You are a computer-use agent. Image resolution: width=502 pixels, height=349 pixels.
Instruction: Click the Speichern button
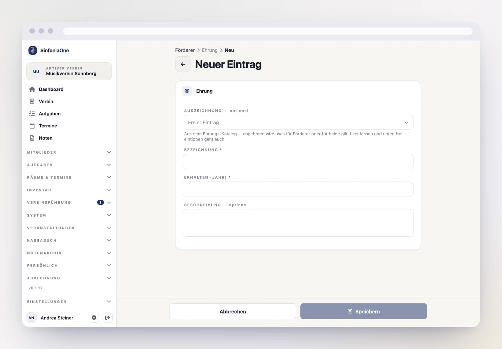(x=363, y=311)
